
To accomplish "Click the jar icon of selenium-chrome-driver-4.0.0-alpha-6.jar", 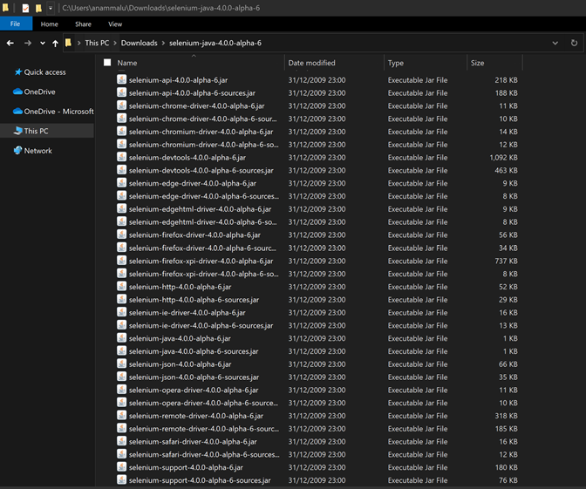I will click(121, 105).
